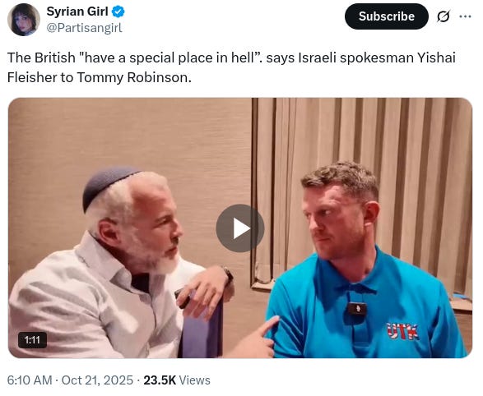Click the 1:11 video duration badge
Image resolution: width=483 pixels, height=396 pixels.
coord(32,340)
